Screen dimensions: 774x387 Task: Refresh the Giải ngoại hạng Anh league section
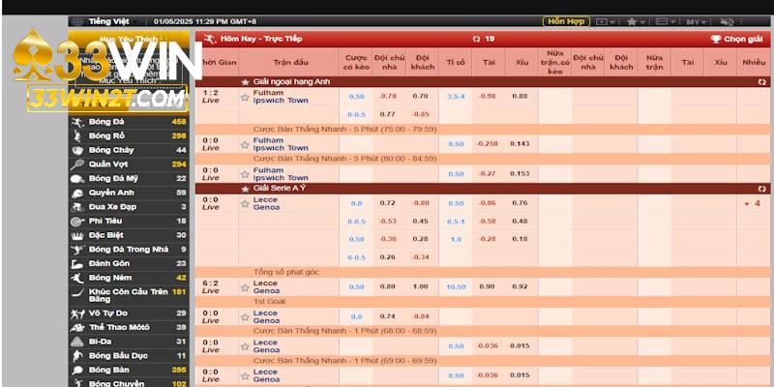coord(761,82)
